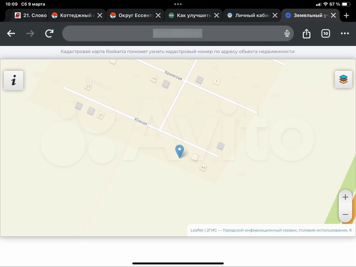Viewport: 356px width, 267px height.
Task: Close the "Личный кабин" tab
Action: 275,16
